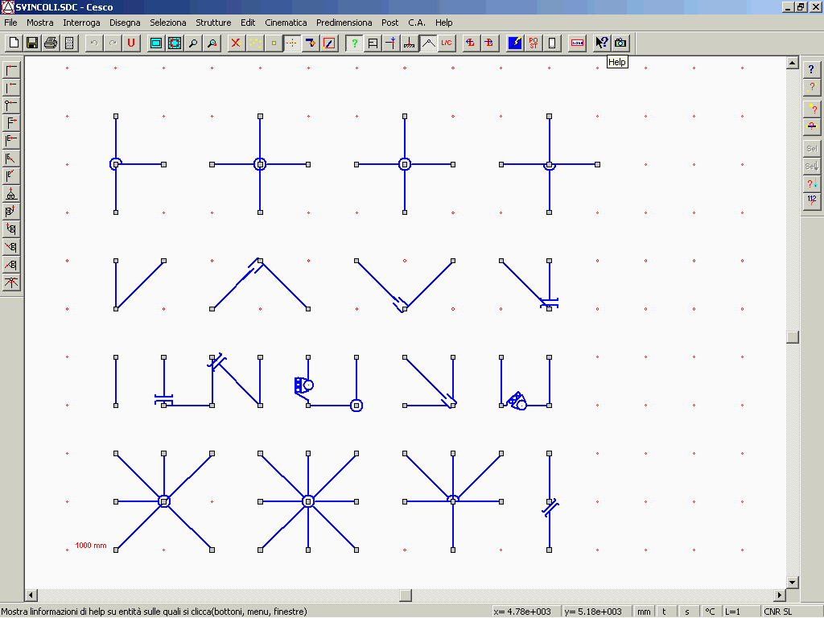The image size is (824, 618).
Task: Toggle the green question mark query button
Action: coord(354,43)
